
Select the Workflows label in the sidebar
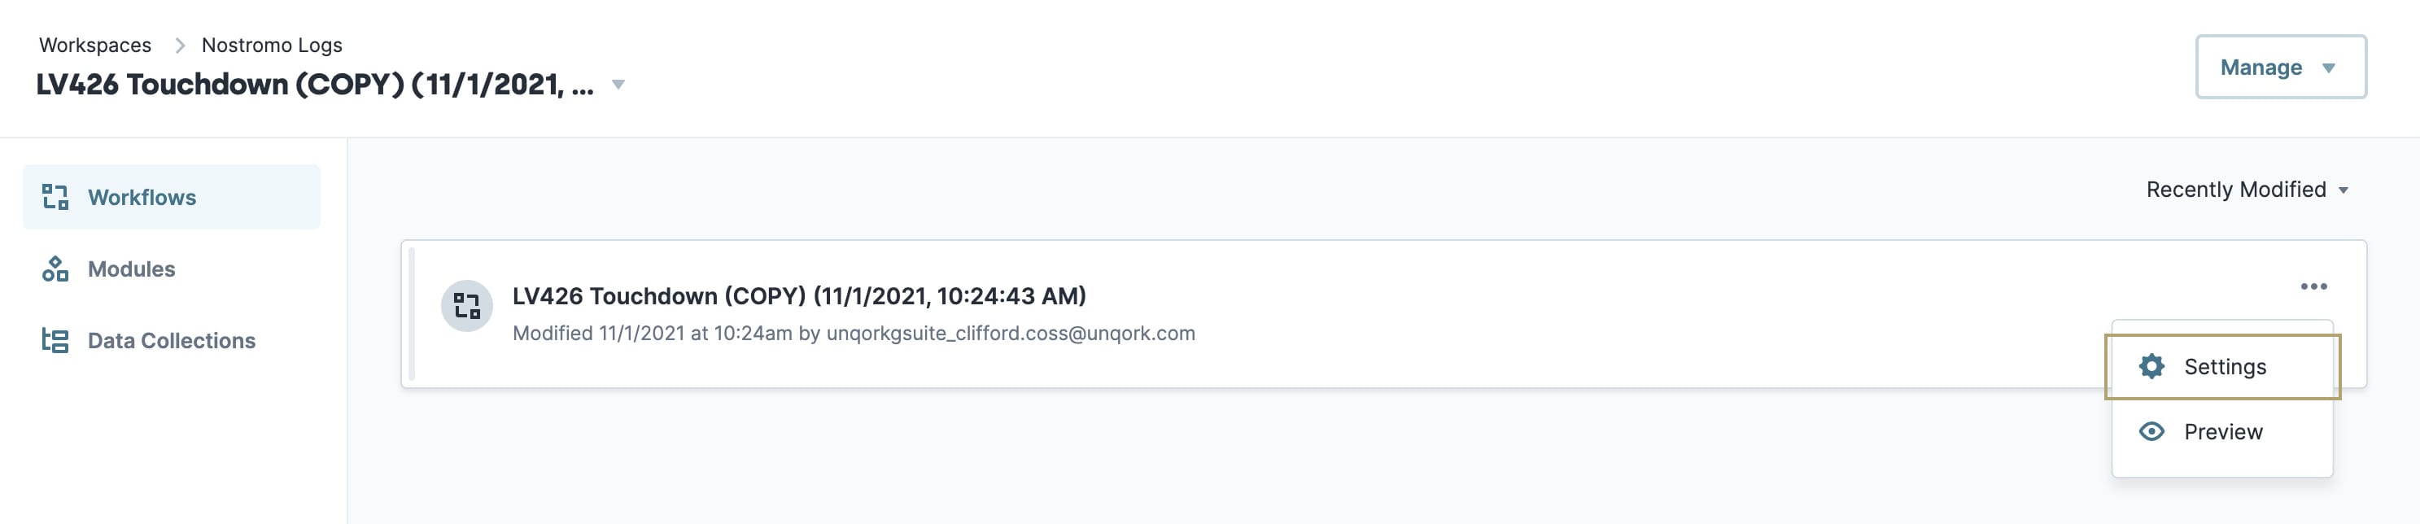click(x=142, y=197)
